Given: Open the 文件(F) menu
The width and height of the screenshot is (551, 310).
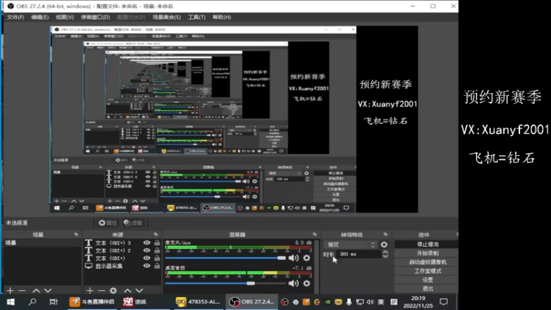Looking at the screenshot, I should [x=15, y=17].
